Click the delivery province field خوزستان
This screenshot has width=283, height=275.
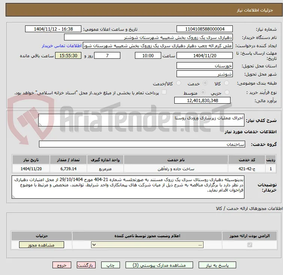[x=205, y=65]
